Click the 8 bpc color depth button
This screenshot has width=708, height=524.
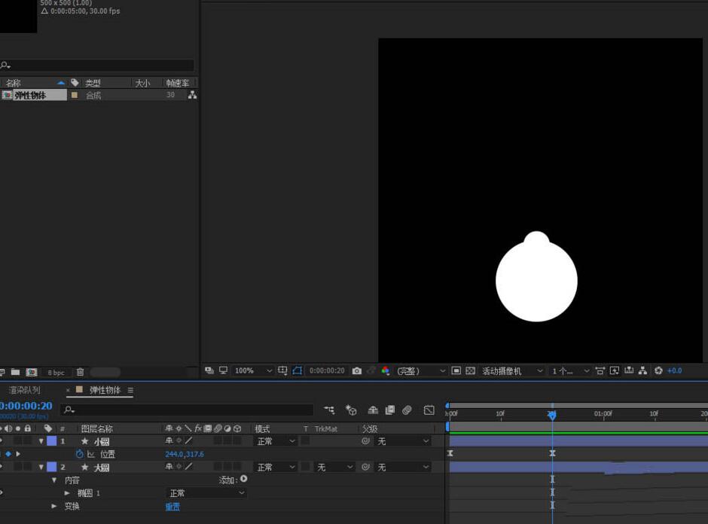(56, 373)
